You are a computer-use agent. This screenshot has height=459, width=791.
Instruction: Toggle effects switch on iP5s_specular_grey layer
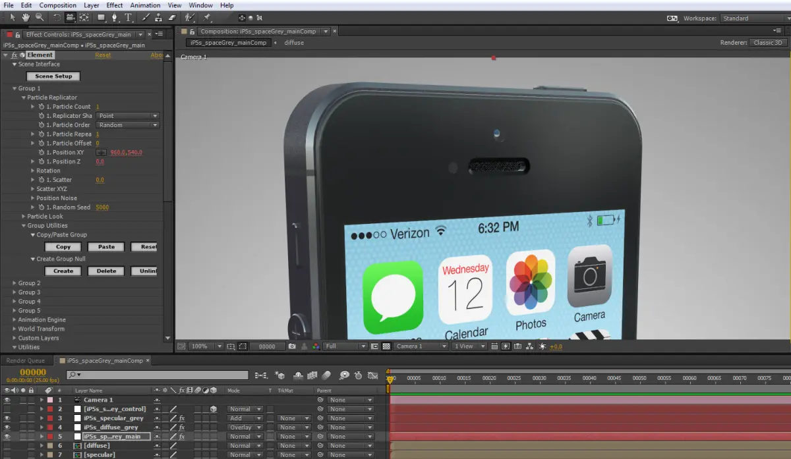182,418
